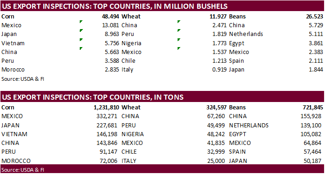This screenshot has height=174, width=325.
Task: Select the title US Export Inspections in Tons
Action: coord(93,97)
